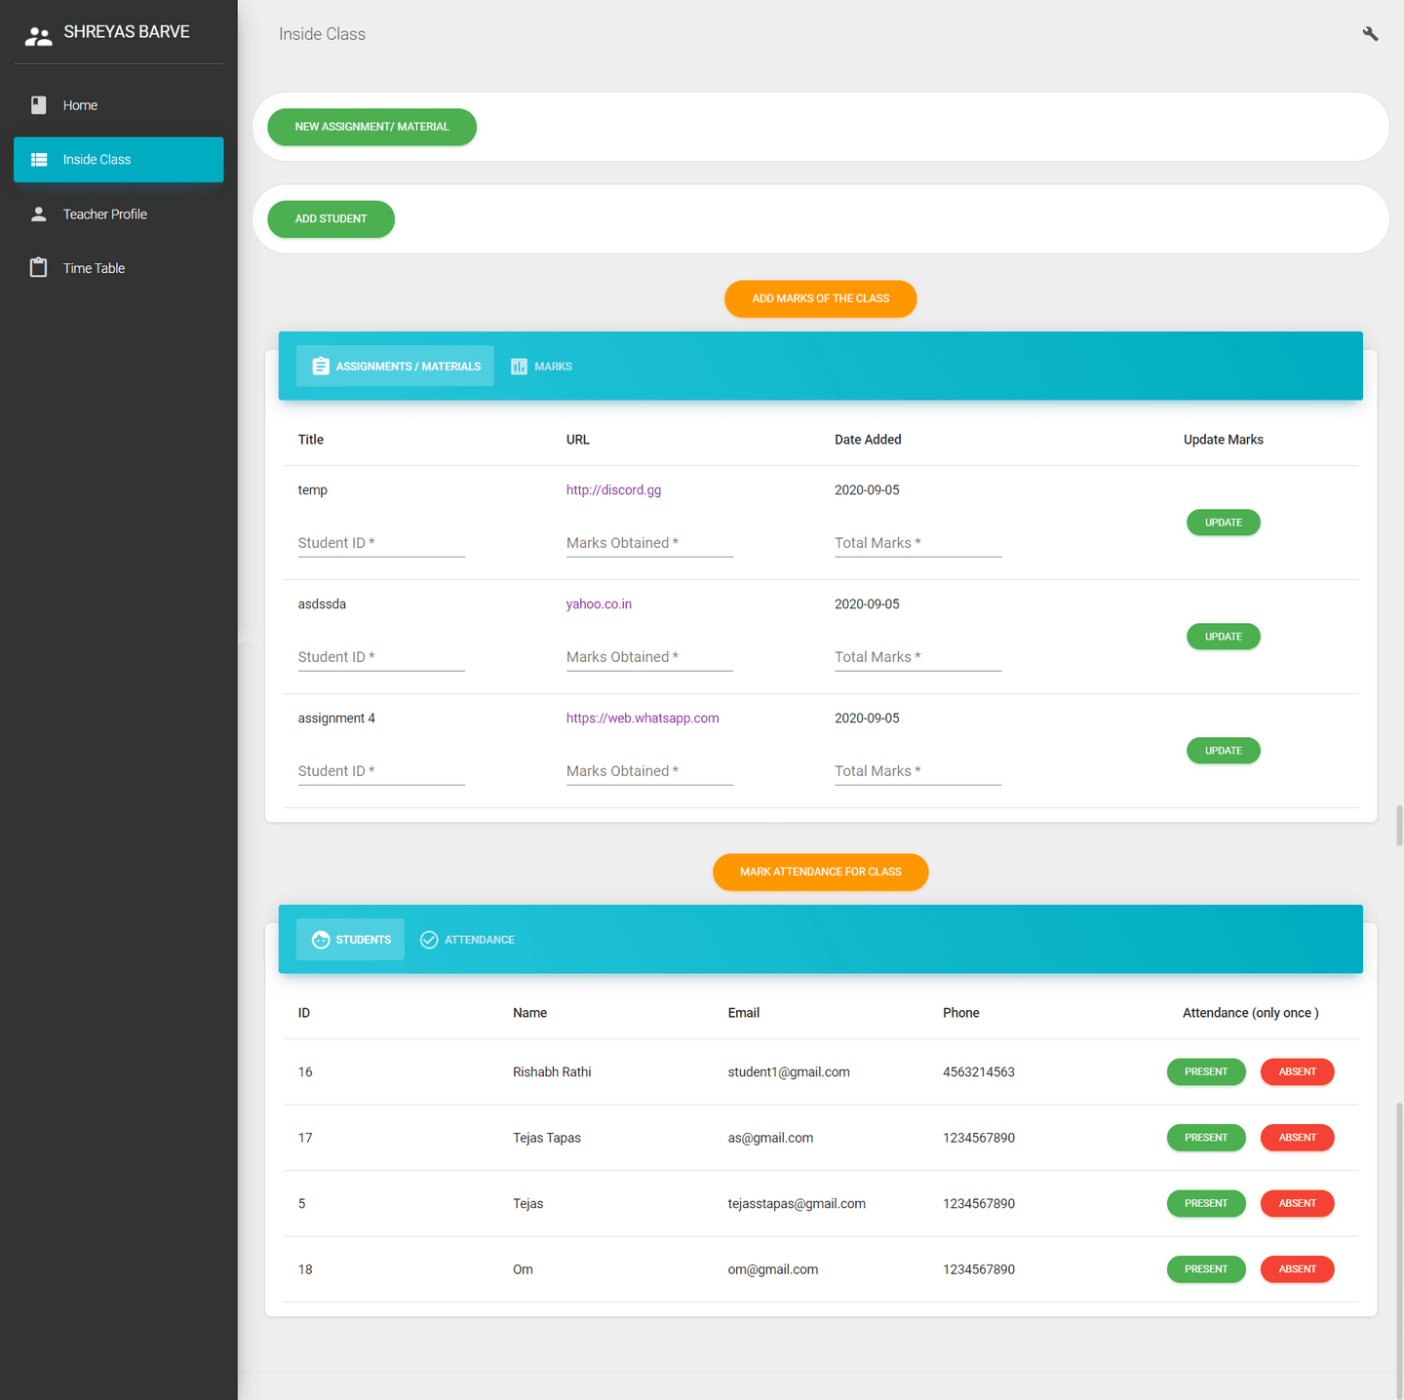The image size is (1404, 1400).
Task: Mark Tejas Tapas as absent
Action: 1298,1138
